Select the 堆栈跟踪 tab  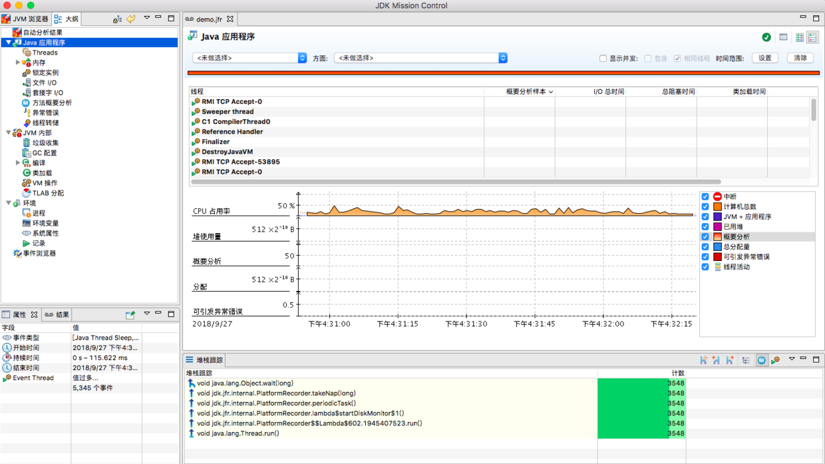(x=204, y=360)
